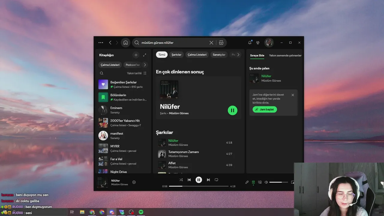The width and height of the screenshot is (384, 216).
Task: Filter library by Çalma Listeleri
Action: pos(110,65)
